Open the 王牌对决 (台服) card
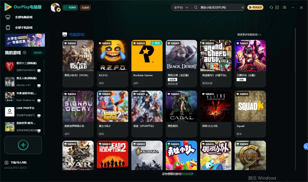 [x=250, y=64]
